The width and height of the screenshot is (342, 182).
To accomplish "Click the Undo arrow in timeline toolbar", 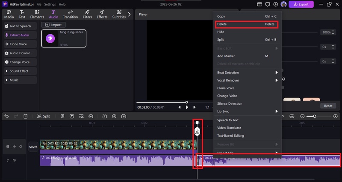I will point(6,116).
